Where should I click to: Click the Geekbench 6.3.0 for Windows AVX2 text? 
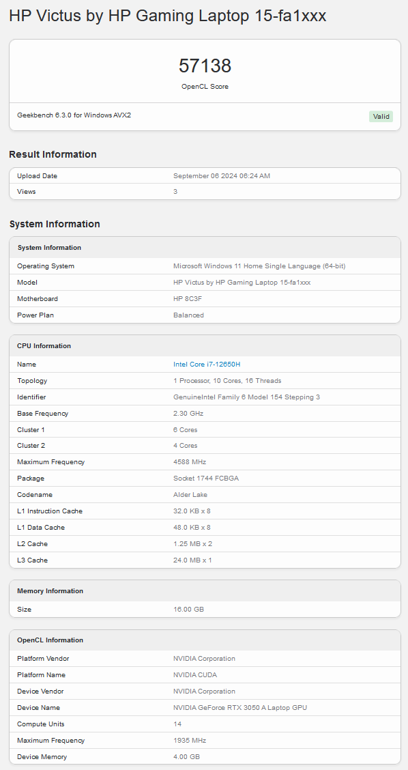point(74,115)
